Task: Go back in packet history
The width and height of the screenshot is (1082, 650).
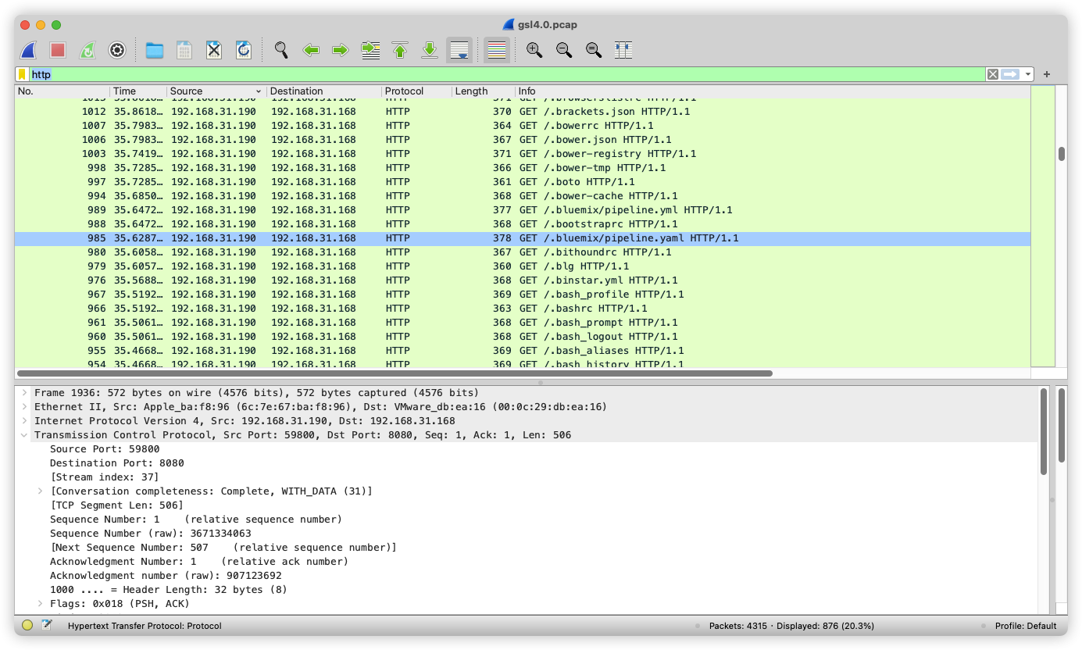Action: click(311, 50)
